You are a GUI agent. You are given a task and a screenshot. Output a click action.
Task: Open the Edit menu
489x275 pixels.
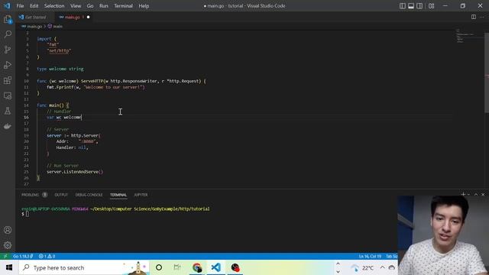click(34, 6)
